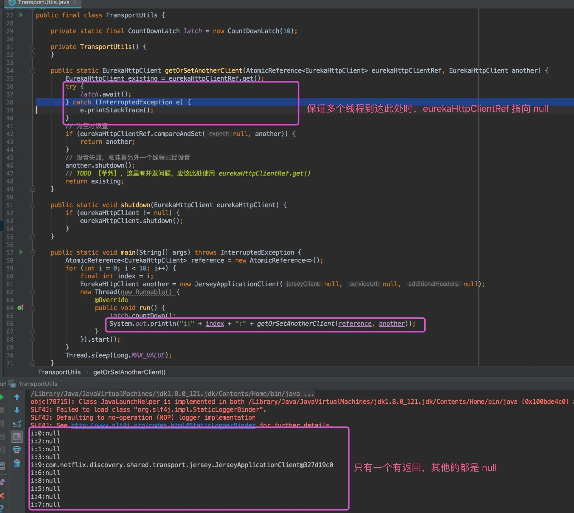Viewport: 574px width, 513px height.
Task: Close the TransportUtils.java tab
Action: [75, 3]
